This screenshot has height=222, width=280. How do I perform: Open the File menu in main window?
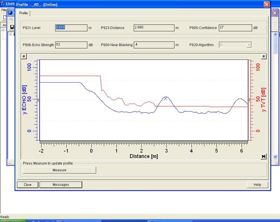[x=3, y=10]
